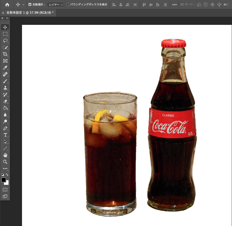The image size is (232, 226).
Task: Select the 3D drag (pan) mode icon
Action: coord(212,5)
